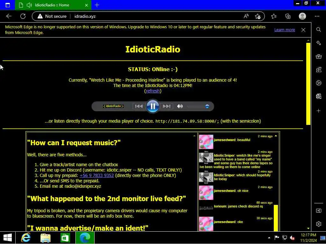326x244 pixels.
Task: Click the refresh link under status
Action: tap(153, 91)
